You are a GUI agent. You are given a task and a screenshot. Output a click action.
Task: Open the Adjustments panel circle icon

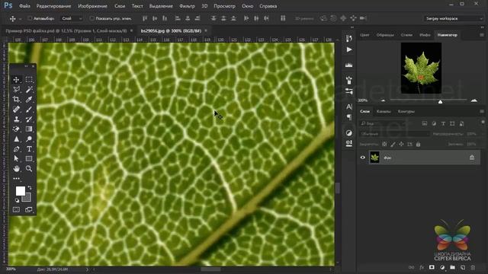click(349, 133)
